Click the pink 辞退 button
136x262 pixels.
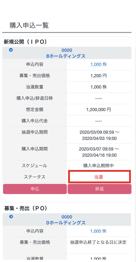(x=100, y=189)
